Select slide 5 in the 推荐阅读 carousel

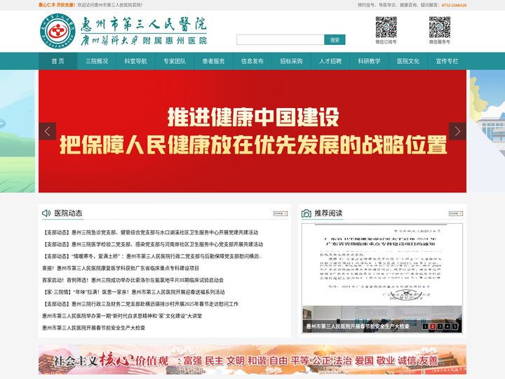point(454,326)
